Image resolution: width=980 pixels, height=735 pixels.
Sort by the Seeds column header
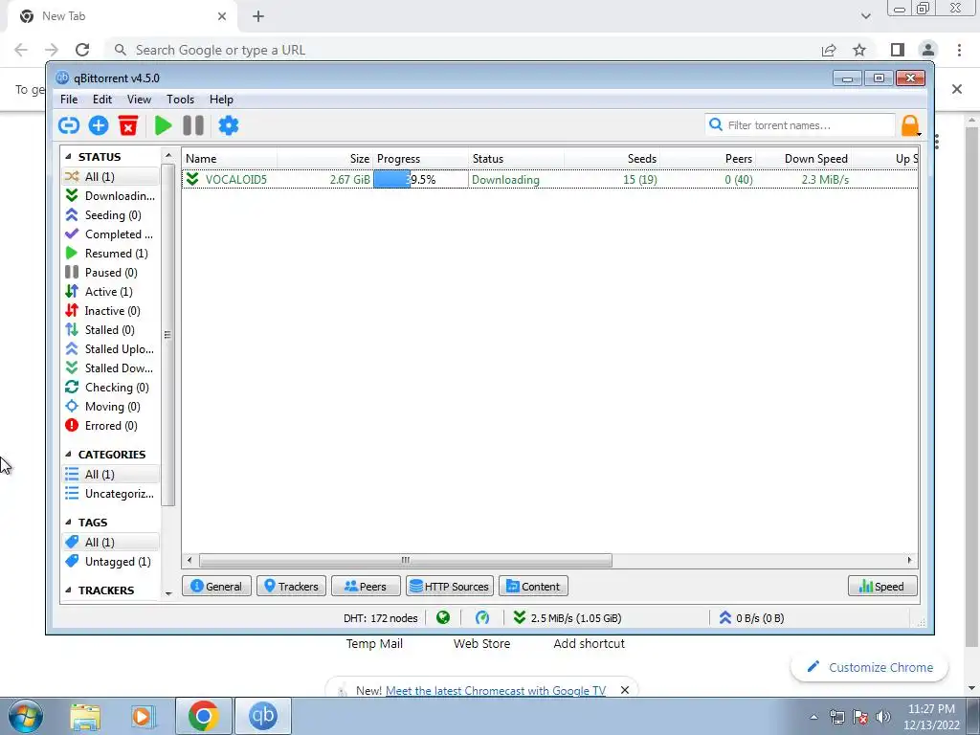point(612,159)
